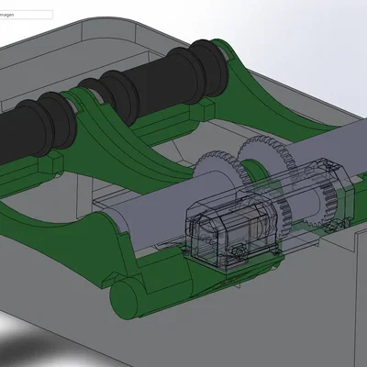Select the small screw on motor front face

[239, 252]
